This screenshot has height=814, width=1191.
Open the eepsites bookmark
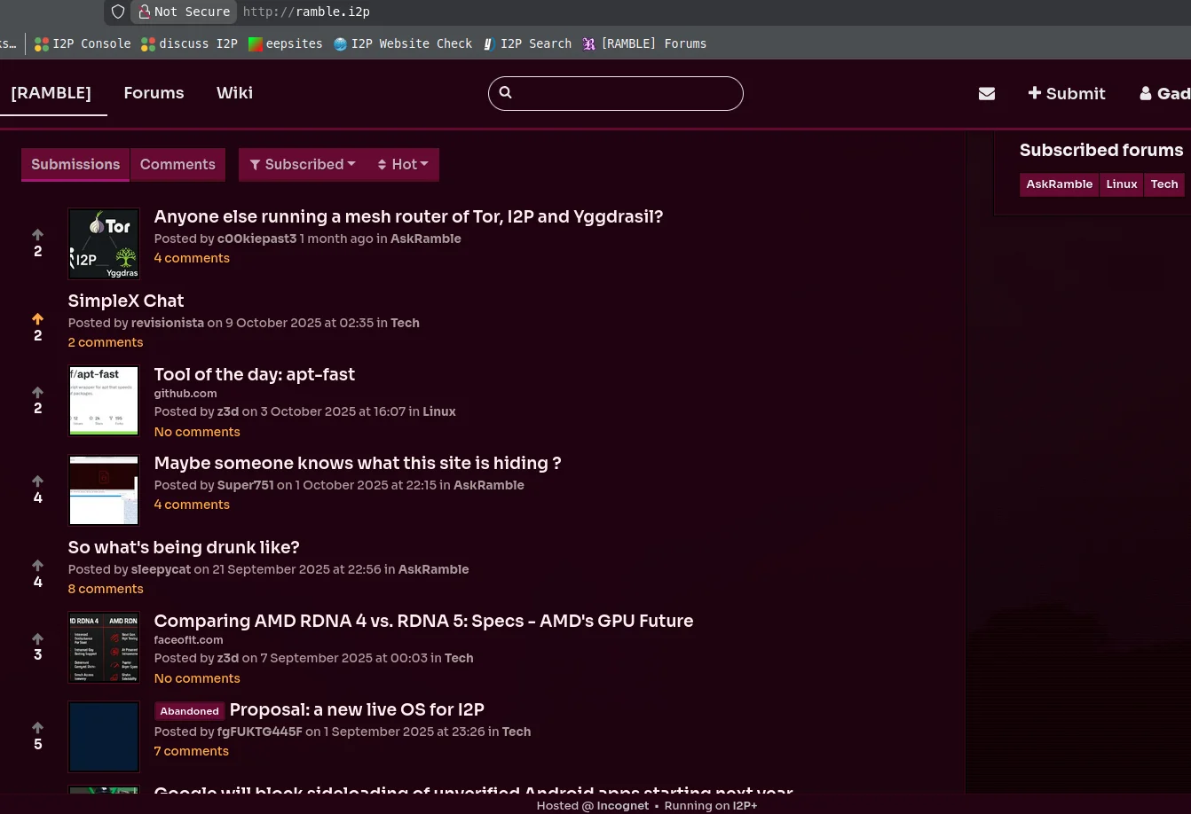pyautogui.click(x=285, y=43)
